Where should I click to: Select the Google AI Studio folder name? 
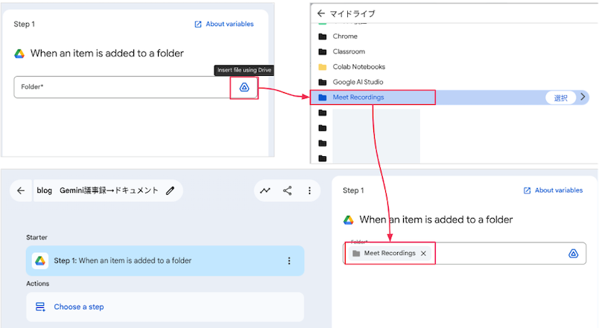click(358, 82)
